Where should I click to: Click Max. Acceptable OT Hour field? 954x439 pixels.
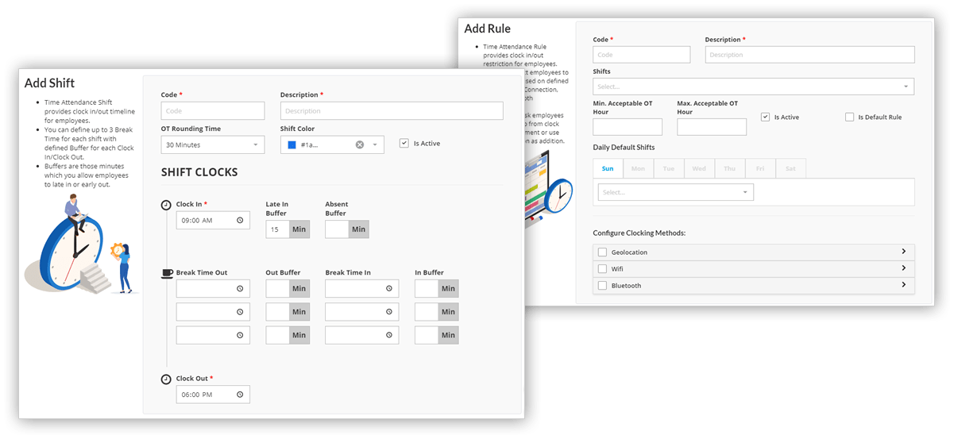712,127
